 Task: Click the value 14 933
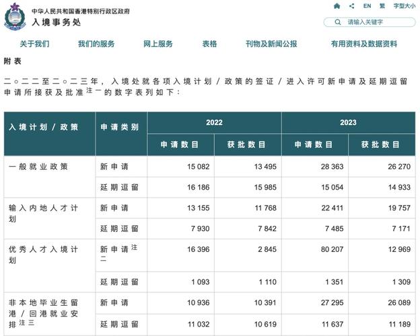[399, 187]
